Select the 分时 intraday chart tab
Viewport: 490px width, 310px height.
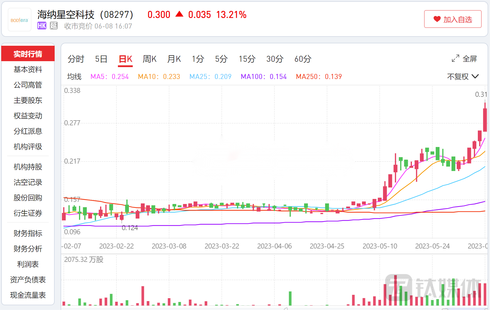click(x=76, y=59)
